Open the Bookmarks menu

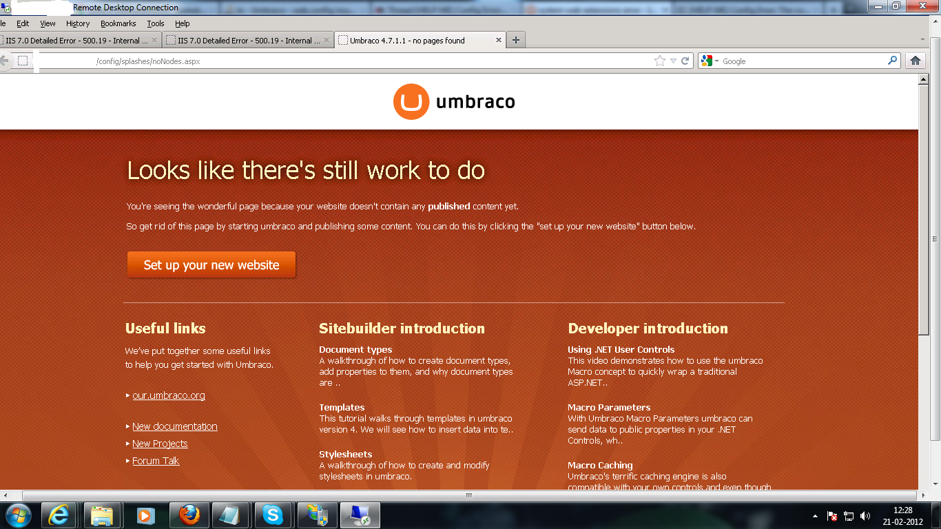tap(118, 23)
